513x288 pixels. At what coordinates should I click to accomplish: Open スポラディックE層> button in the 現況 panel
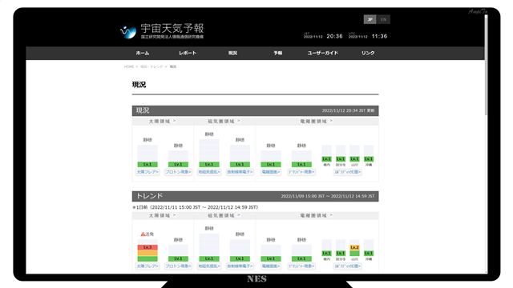coord(347,172)
